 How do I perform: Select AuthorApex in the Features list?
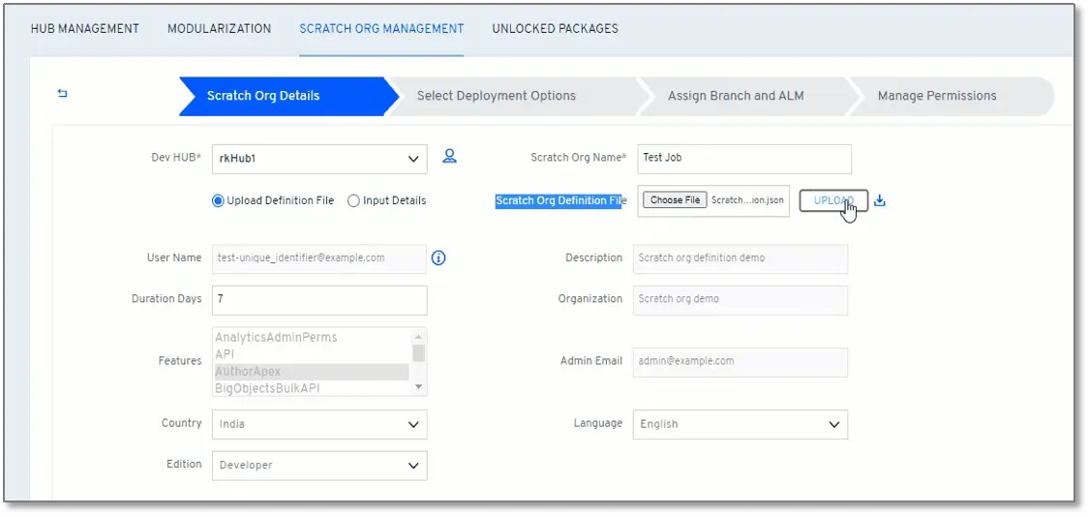click(x=312, y=372)
